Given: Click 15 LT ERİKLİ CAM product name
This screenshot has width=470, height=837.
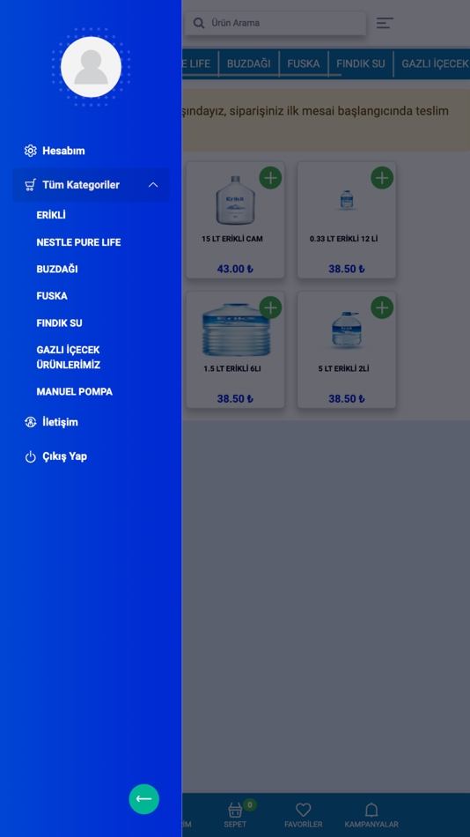Looking at the screenshot, I should [x=232, y=239].
